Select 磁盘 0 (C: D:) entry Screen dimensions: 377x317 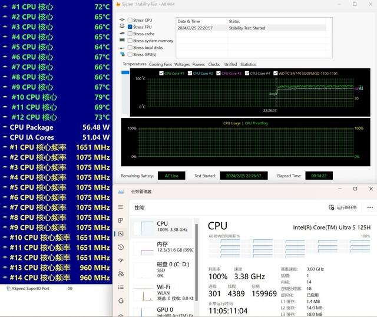pyautogui.click(x=163, y=270)
